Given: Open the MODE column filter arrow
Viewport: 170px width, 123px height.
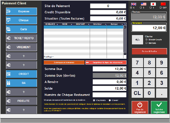Looking at the screenshot, I should [72, 24].
